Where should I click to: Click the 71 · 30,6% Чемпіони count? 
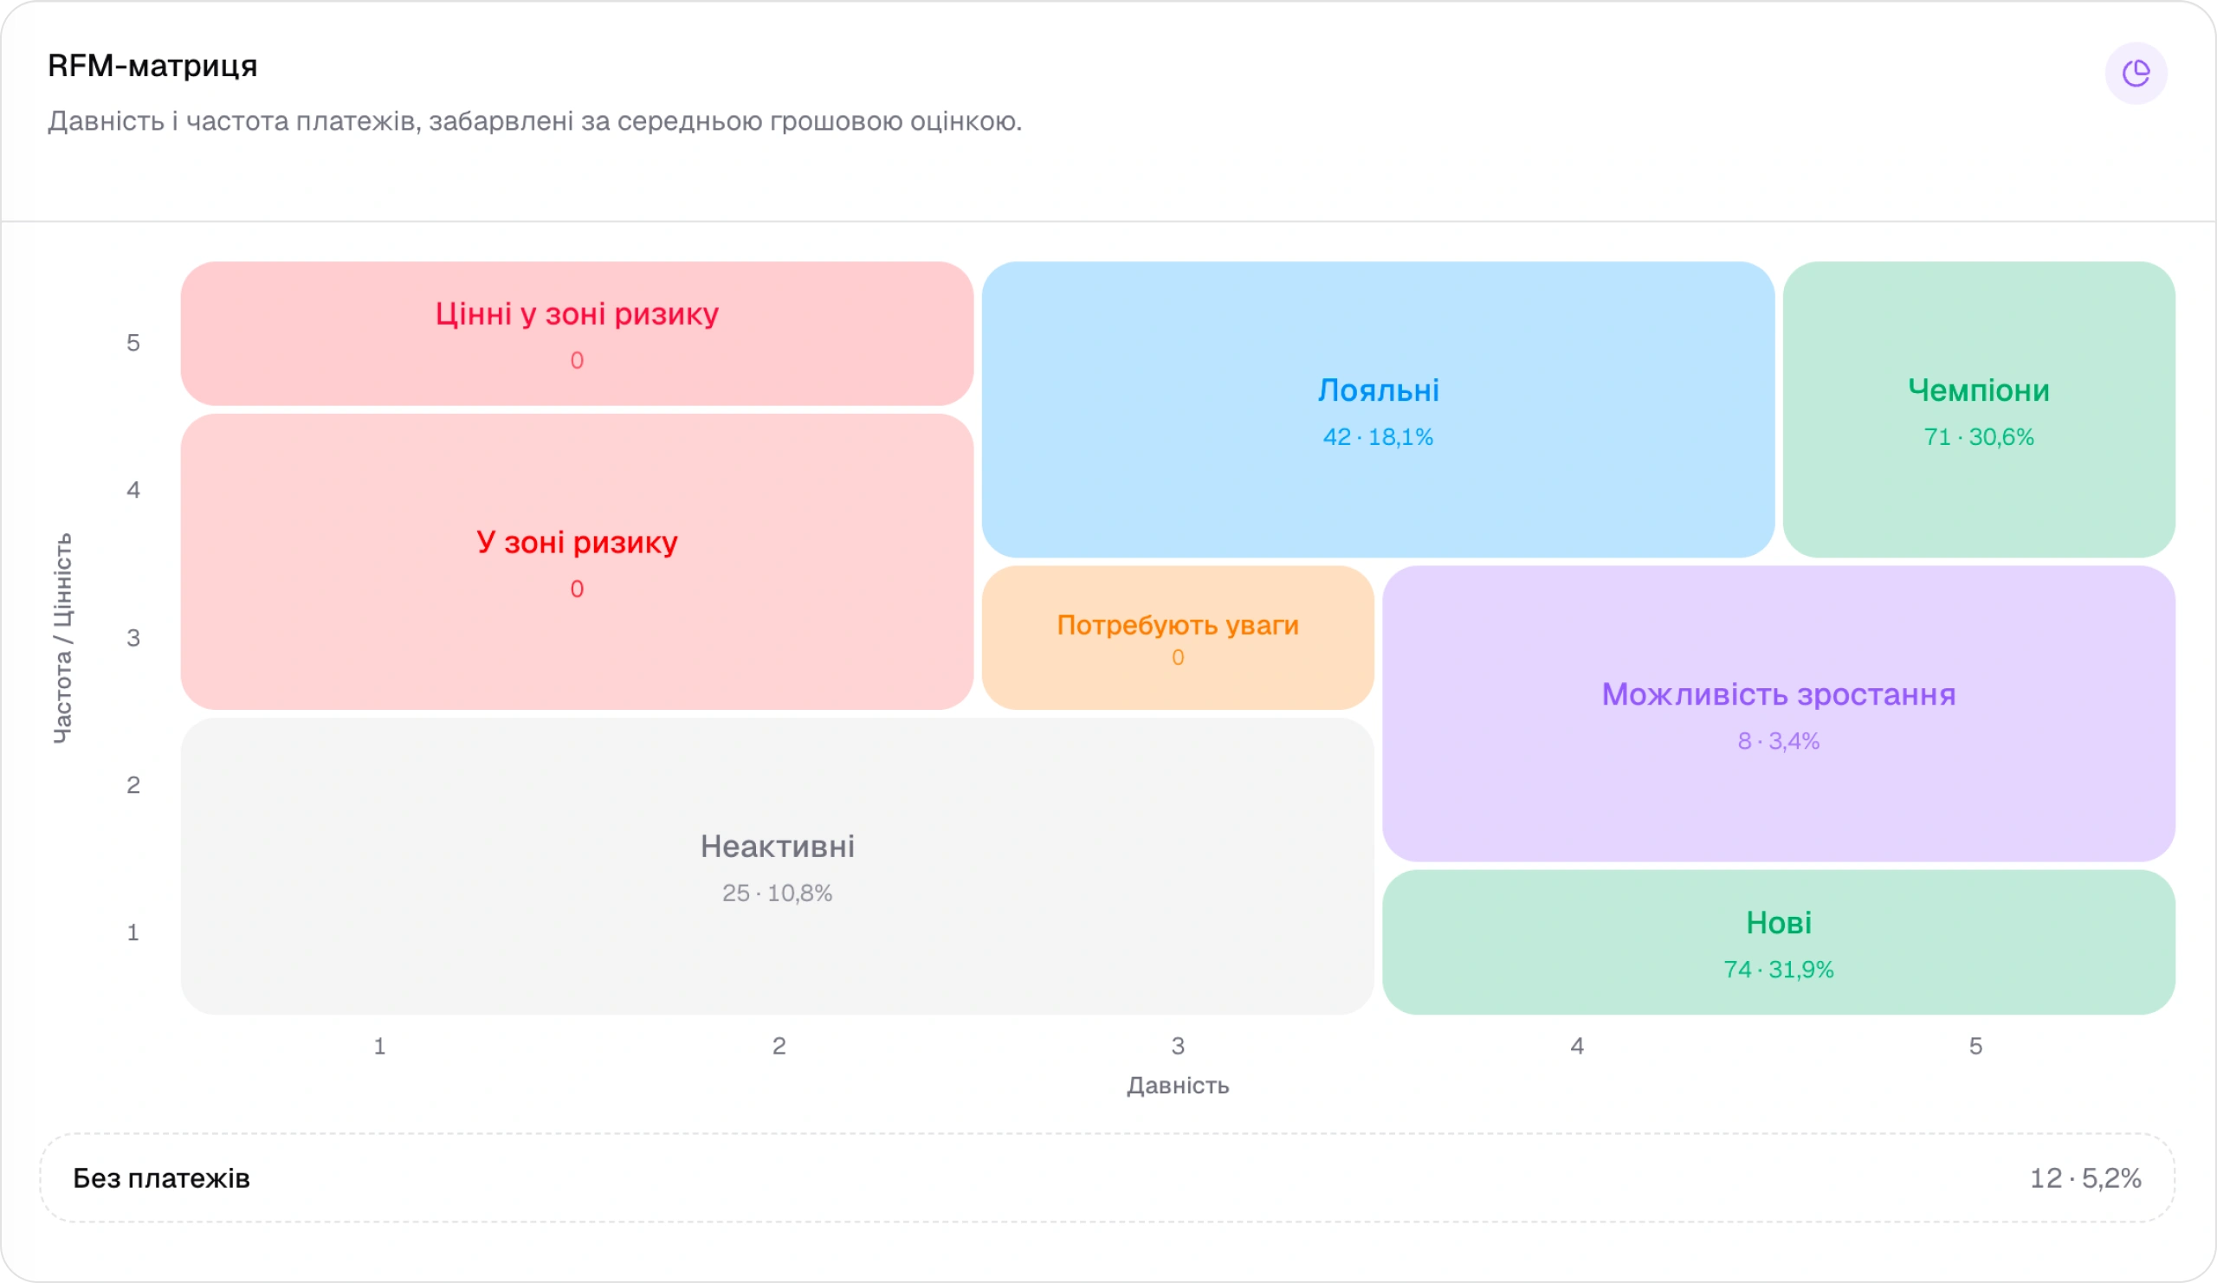click(1979, 437)
